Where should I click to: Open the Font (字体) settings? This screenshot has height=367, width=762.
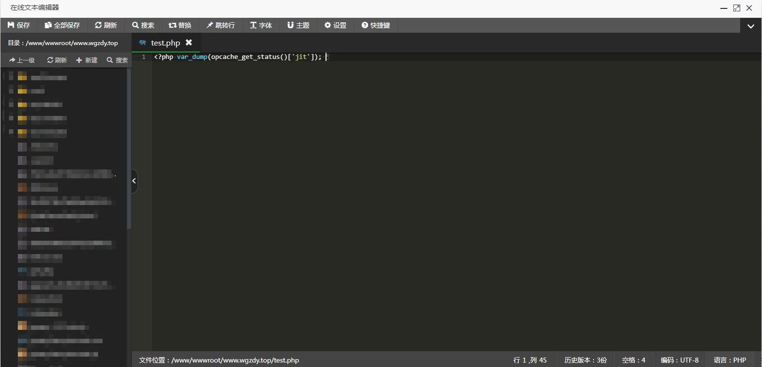point(261,25)
